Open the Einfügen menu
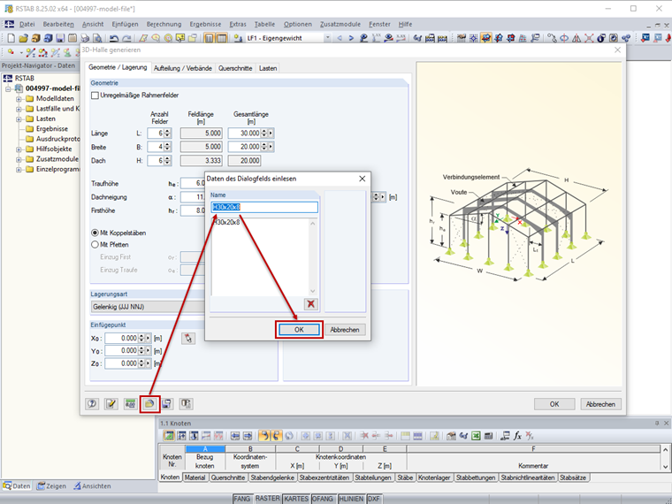The height and width of the screenshot is (504, 672). coord(126,25)
